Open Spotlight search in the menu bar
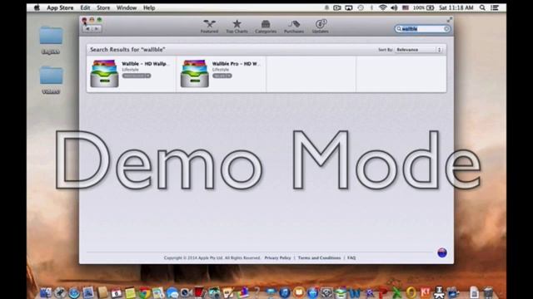533x299 pixels. pyautogui.click(x=482, y=7)
